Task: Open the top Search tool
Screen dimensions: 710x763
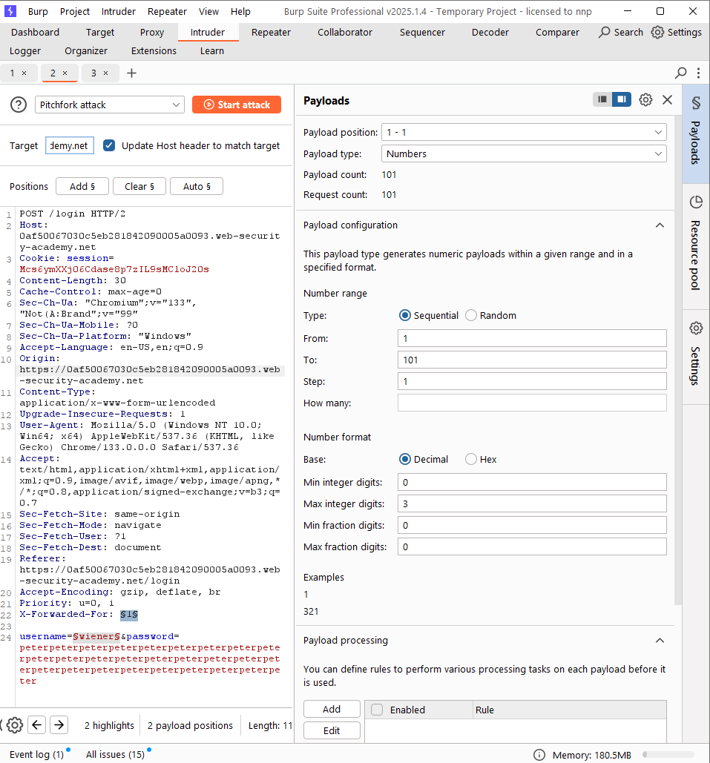Action: click(x=621, y=32)
